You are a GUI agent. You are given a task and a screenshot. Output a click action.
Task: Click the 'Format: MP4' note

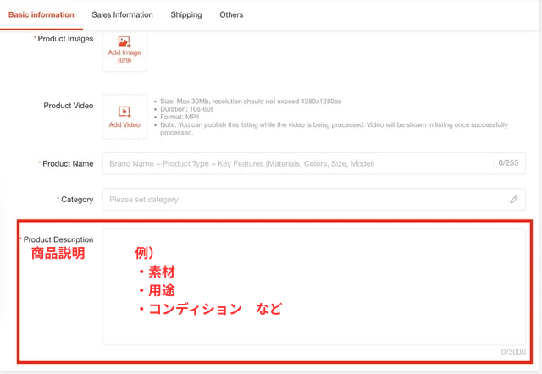[180, 117]
